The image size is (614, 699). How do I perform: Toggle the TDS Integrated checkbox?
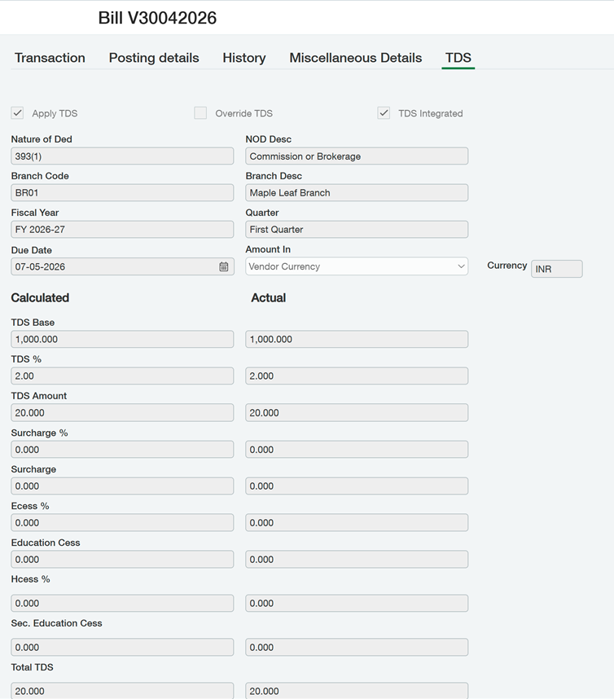[x=384, y=113]
